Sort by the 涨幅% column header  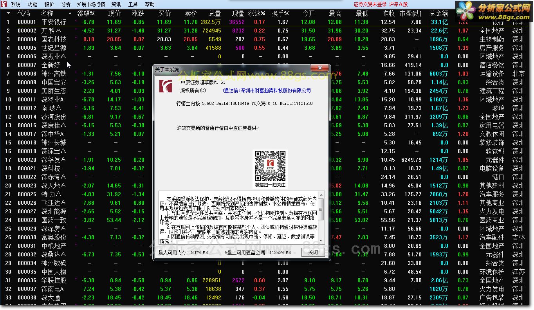[86, 13]
